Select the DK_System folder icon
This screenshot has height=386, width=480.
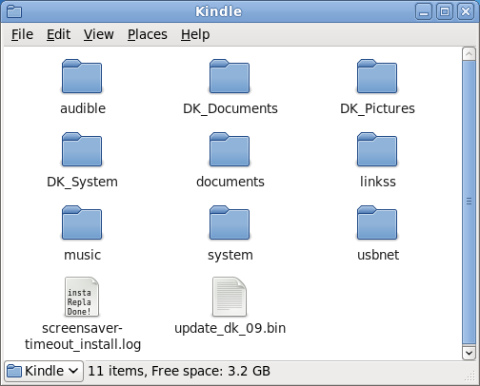click(82, 149)
